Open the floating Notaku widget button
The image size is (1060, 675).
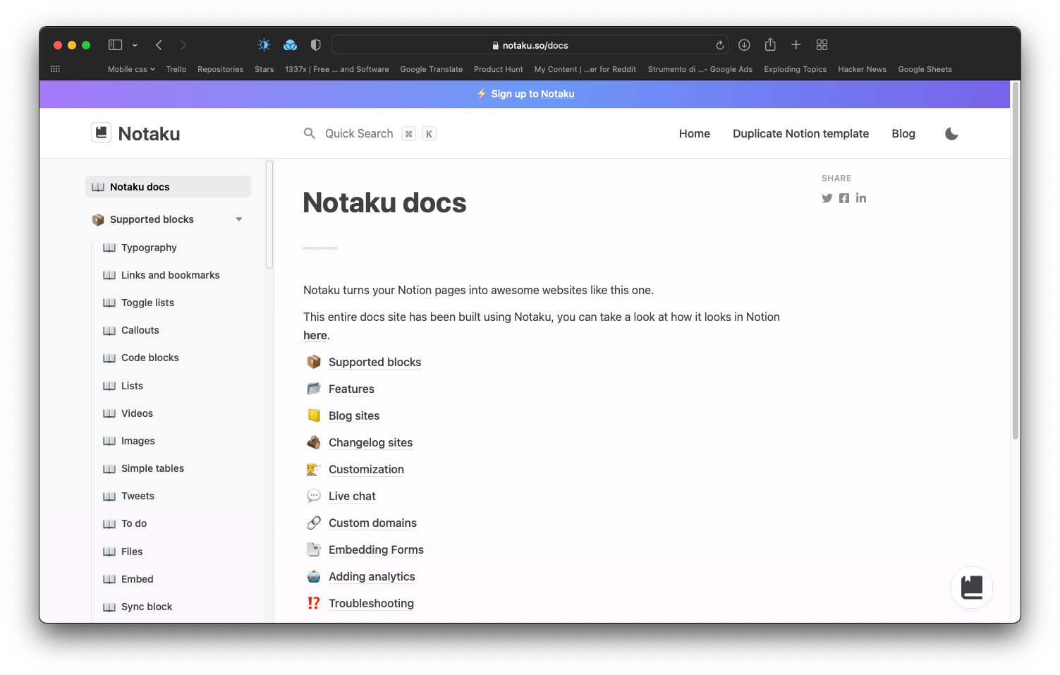[972, 587]
